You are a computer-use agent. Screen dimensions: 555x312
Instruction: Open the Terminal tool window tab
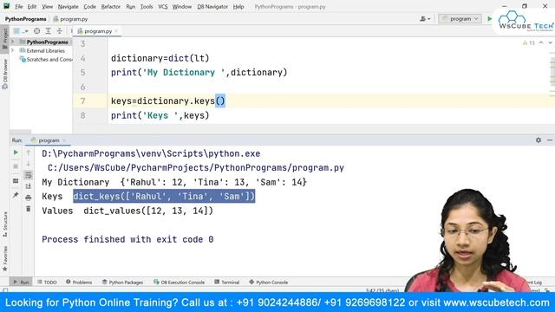tap(227, 283)
